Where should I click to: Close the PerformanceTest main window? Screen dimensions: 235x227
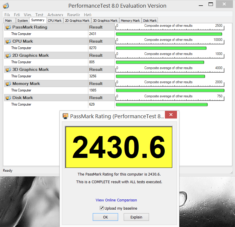(224, 4)
